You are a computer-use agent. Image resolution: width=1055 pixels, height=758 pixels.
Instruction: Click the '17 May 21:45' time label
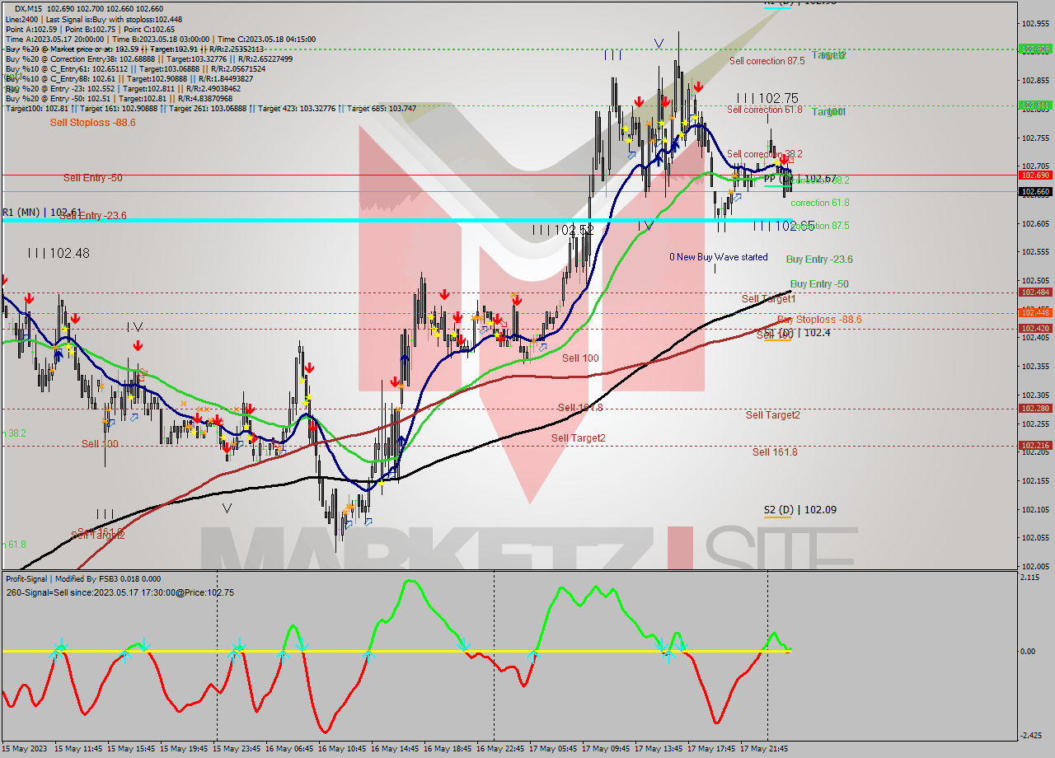coord(764,749)
